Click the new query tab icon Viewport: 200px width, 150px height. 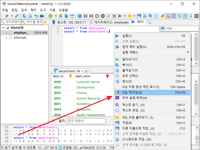(x=149, y=22)
